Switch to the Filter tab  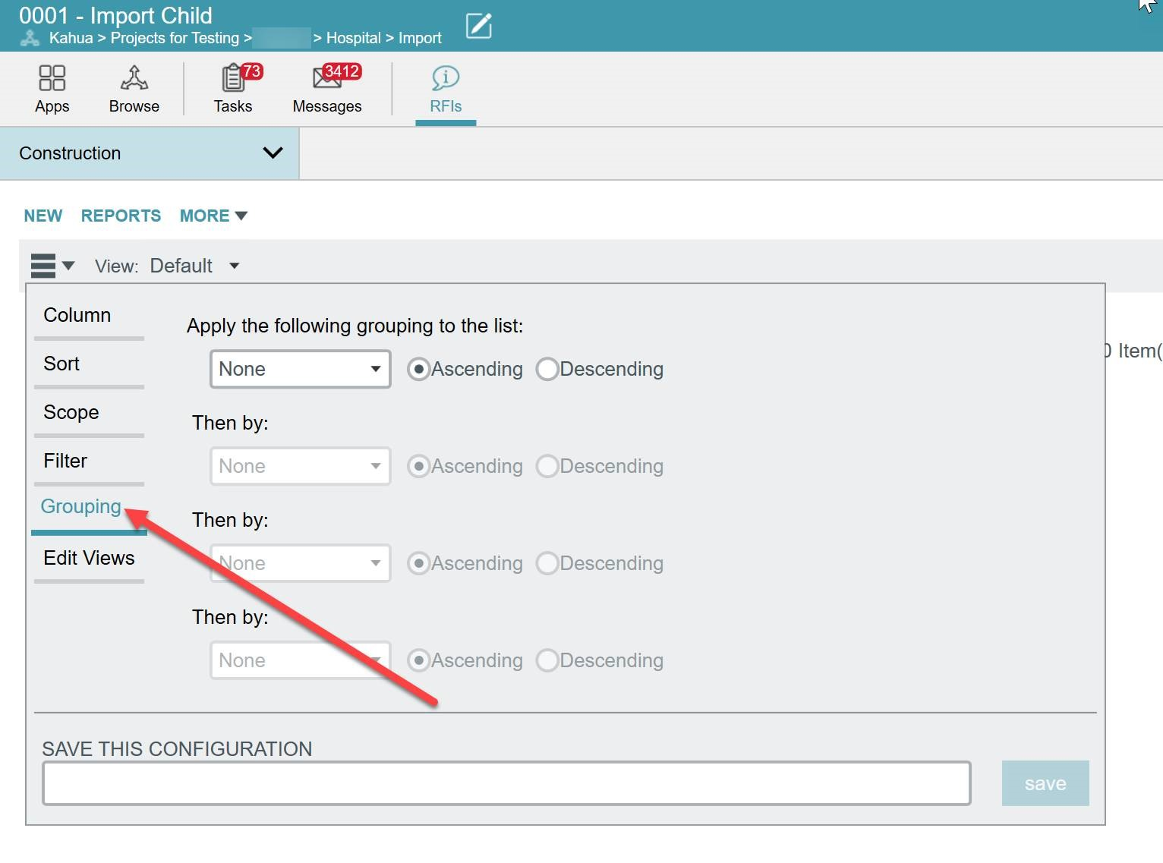pyautogui.click(x=66, y=461)
